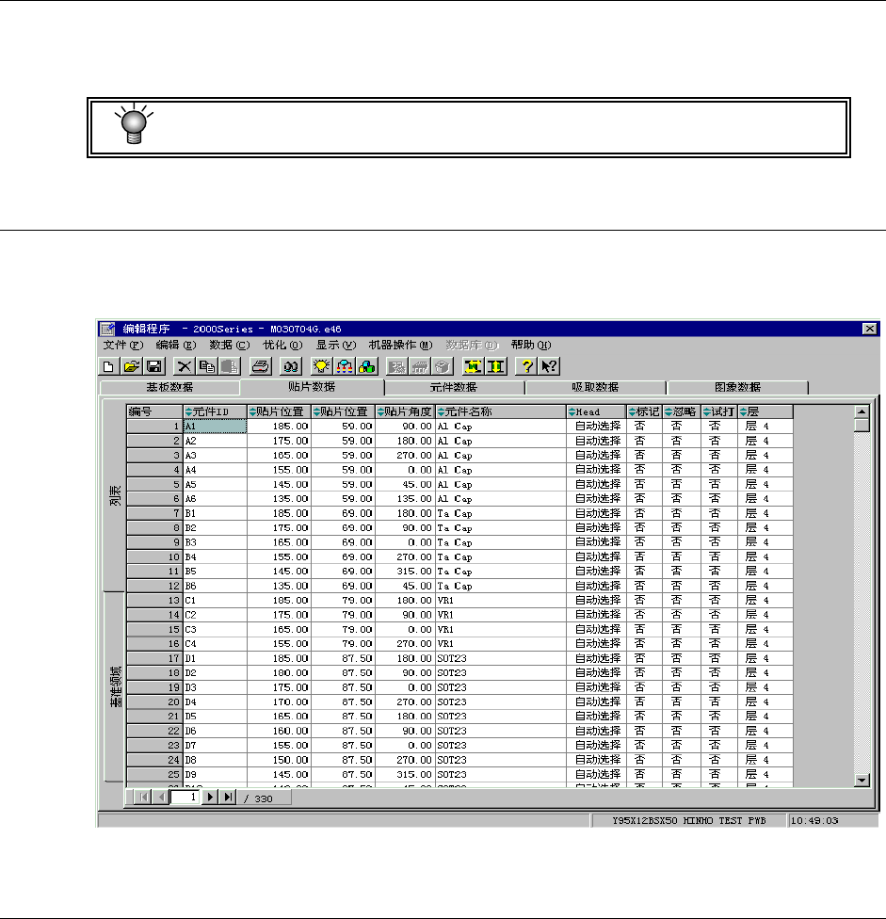The height and width of the screenshot is (919, 886).
Task: Click the Copy toolbar icon
Action: [x=207, y=367]
